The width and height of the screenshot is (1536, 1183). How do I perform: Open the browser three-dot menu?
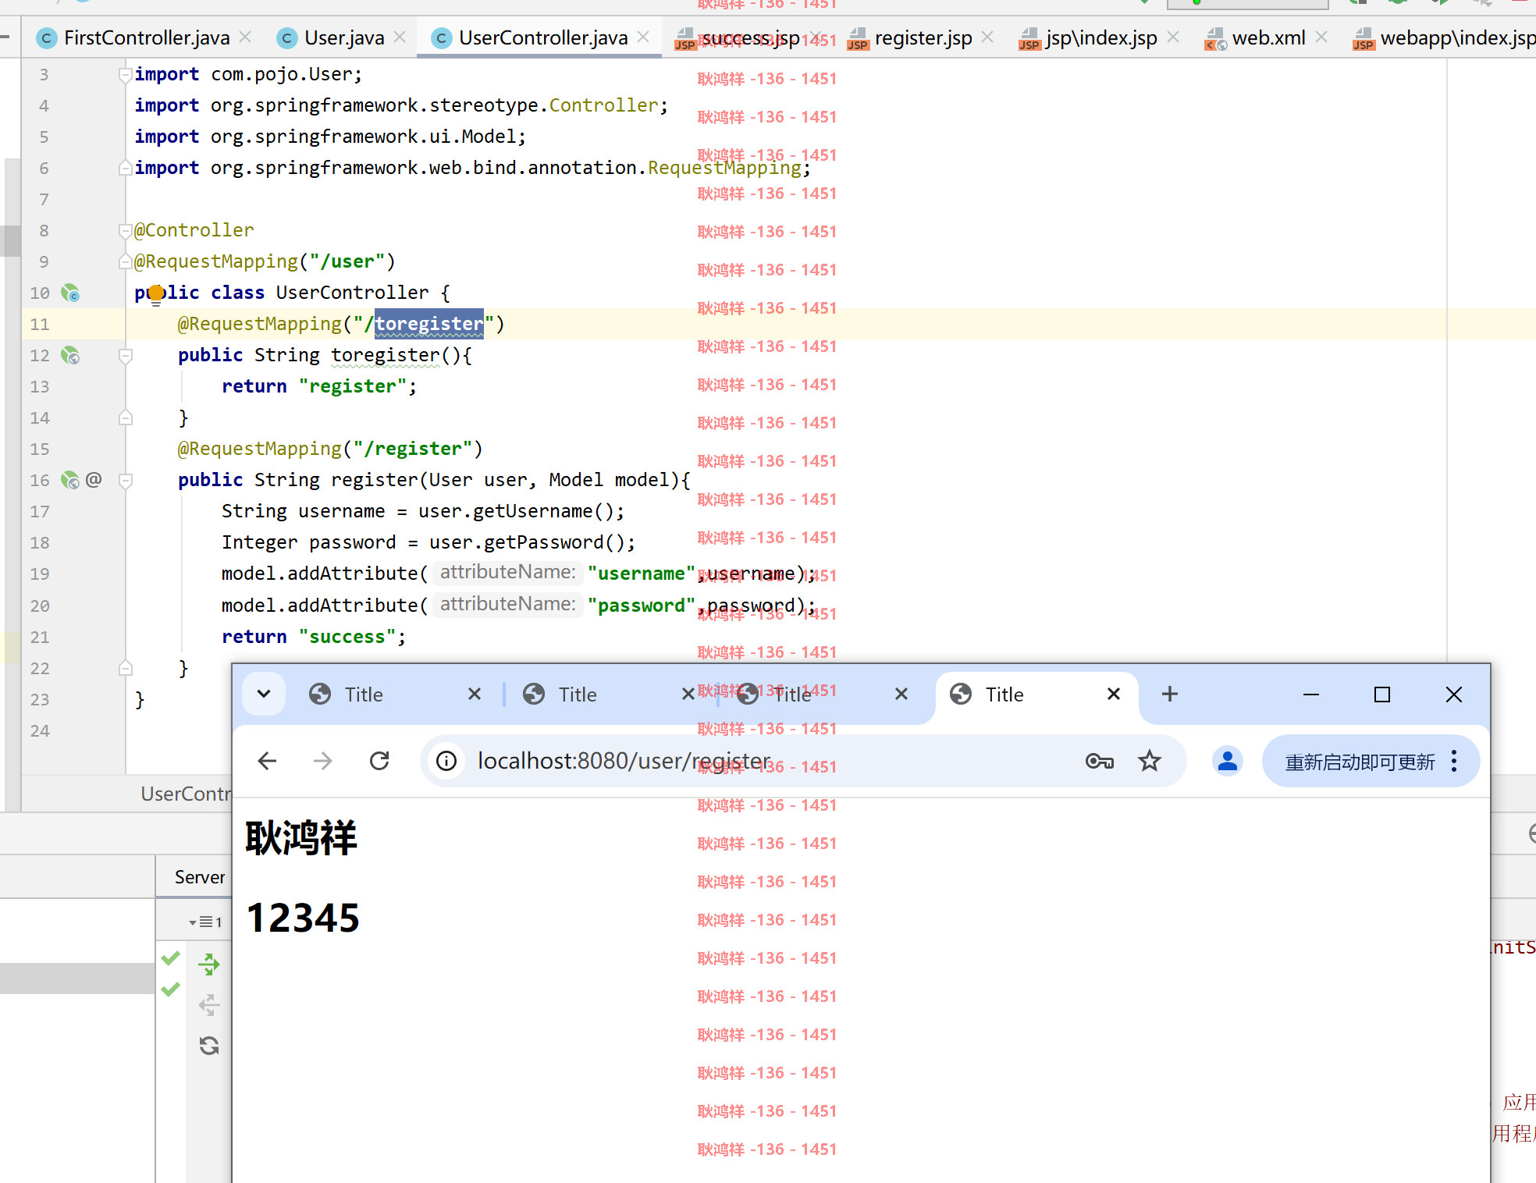pos(1454,761)
